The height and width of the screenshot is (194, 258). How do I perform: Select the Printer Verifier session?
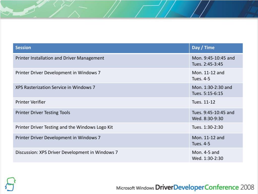point(101,103)
